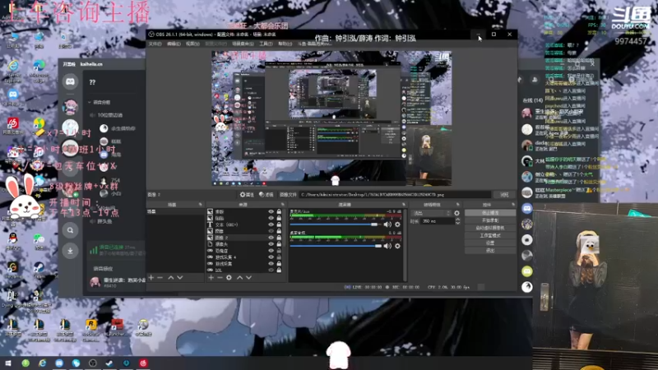Click 启动虚拟摄像机 button
The height and width of the screenshot is (370, 658).
tap(490, 228)
